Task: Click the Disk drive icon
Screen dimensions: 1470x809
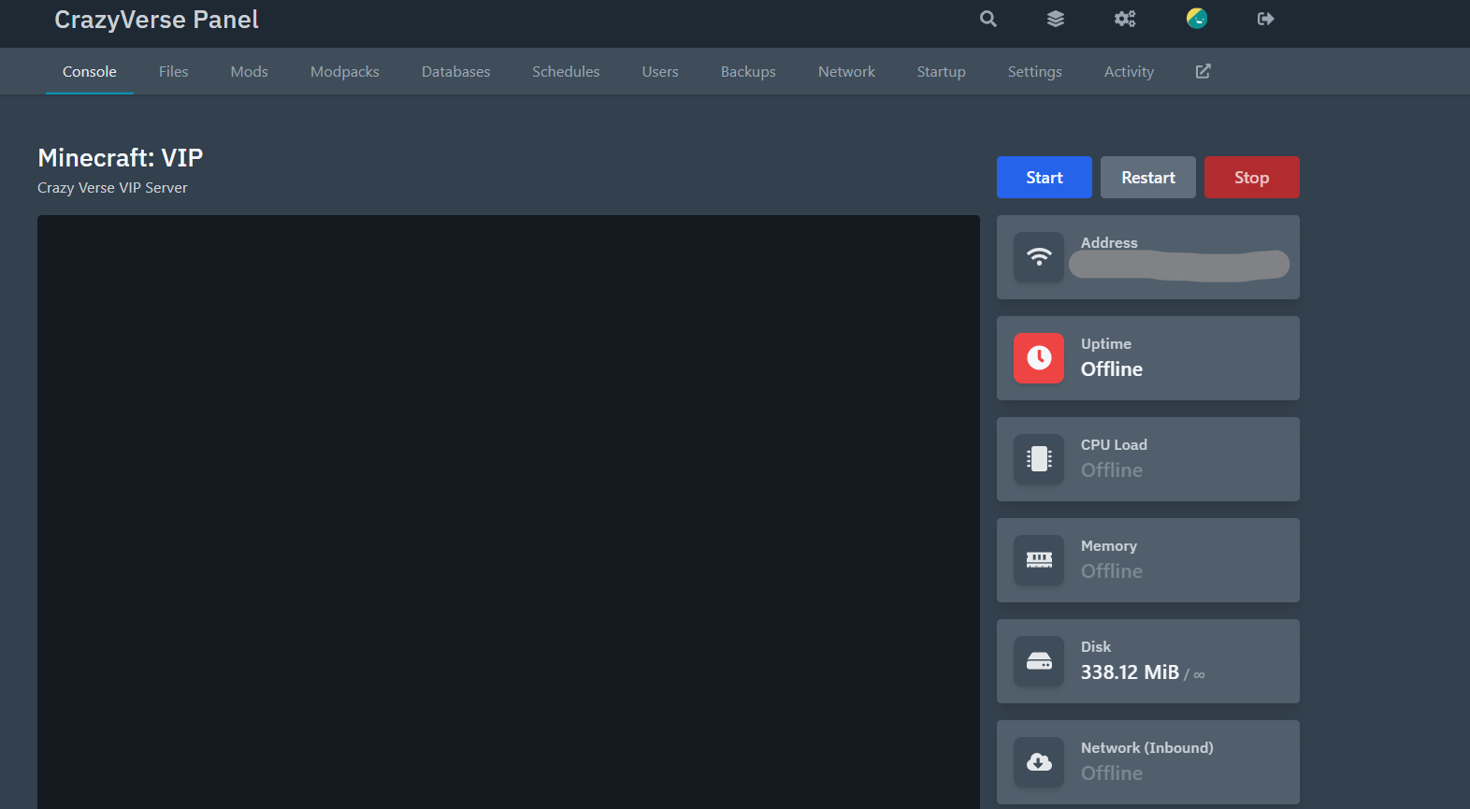Action: tap(1039, 661)
